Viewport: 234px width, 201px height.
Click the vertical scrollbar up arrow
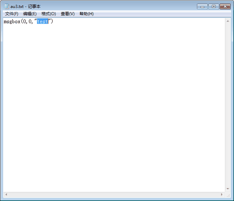coord(228,21)
